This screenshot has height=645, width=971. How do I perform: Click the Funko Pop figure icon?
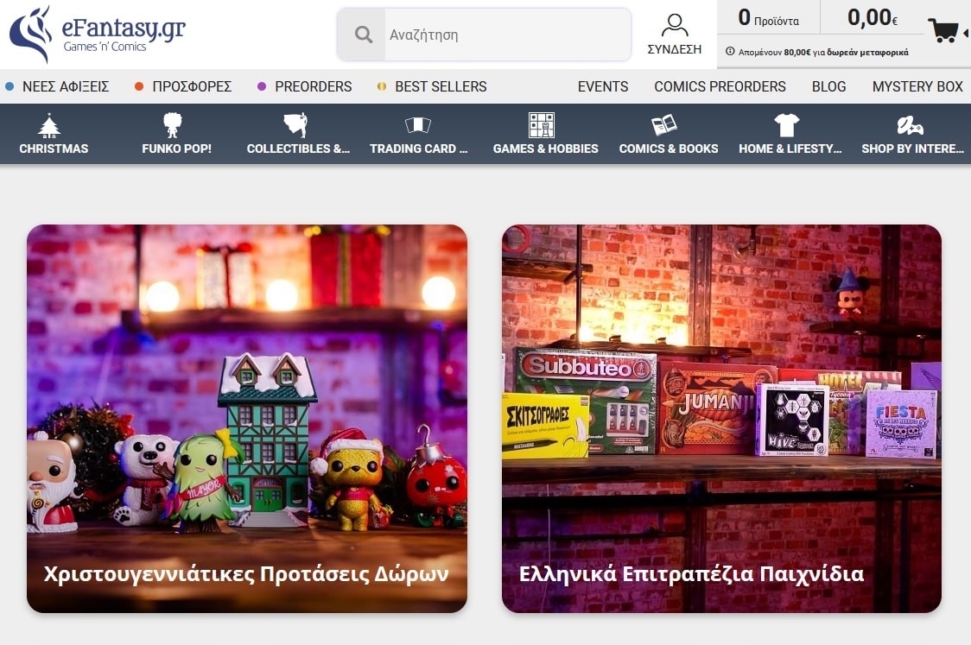click(x=172, y=125)
